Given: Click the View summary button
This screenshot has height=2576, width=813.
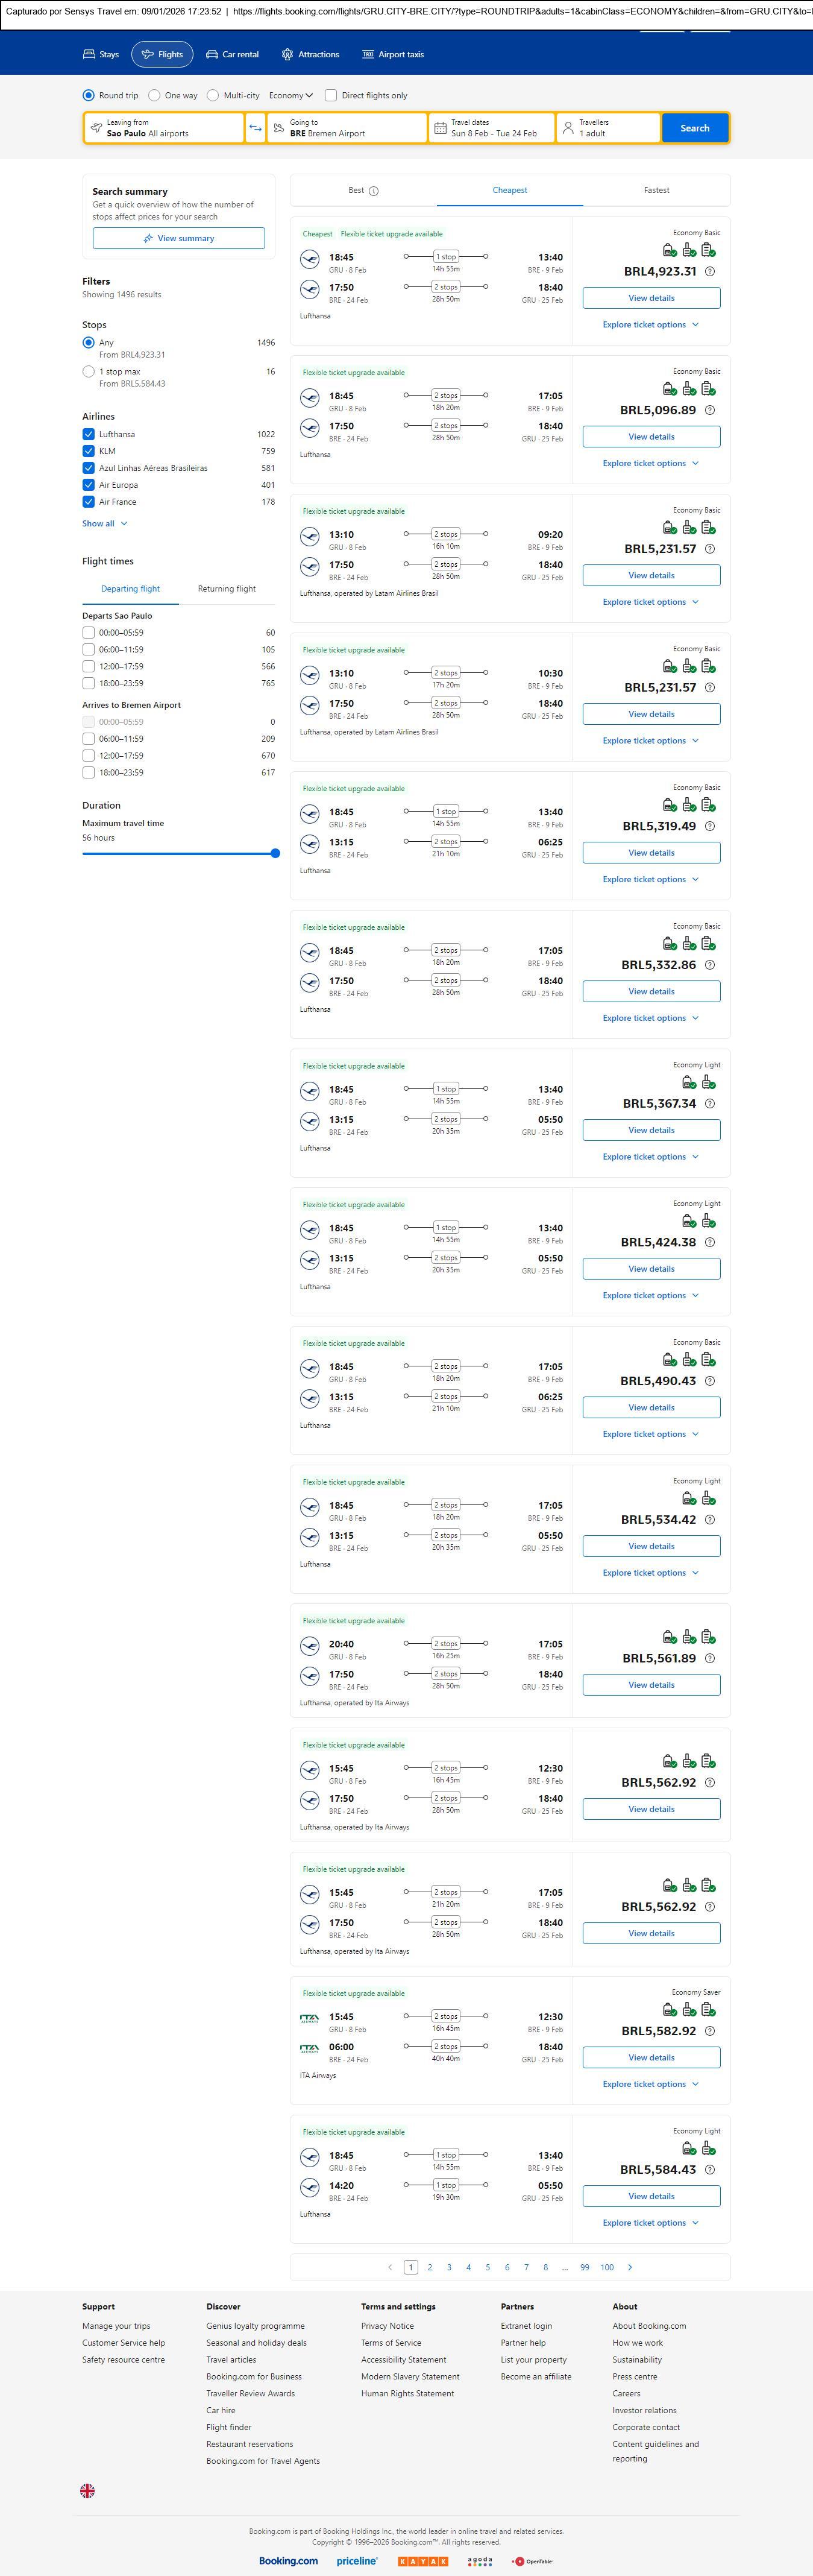Looking at the screenshot, I should 179,239.
